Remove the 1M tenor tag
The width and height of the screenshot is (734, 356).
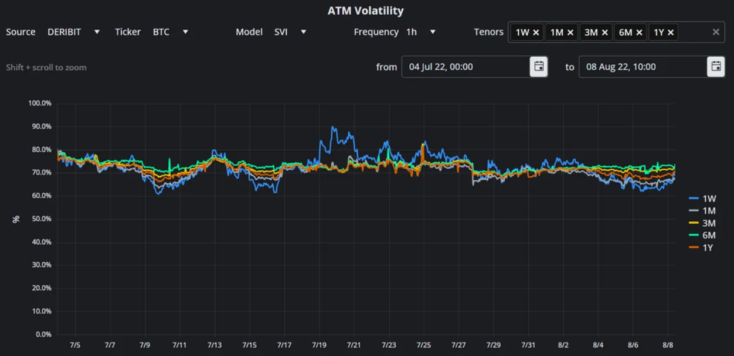pyautogui.click(x=570, y=32)
